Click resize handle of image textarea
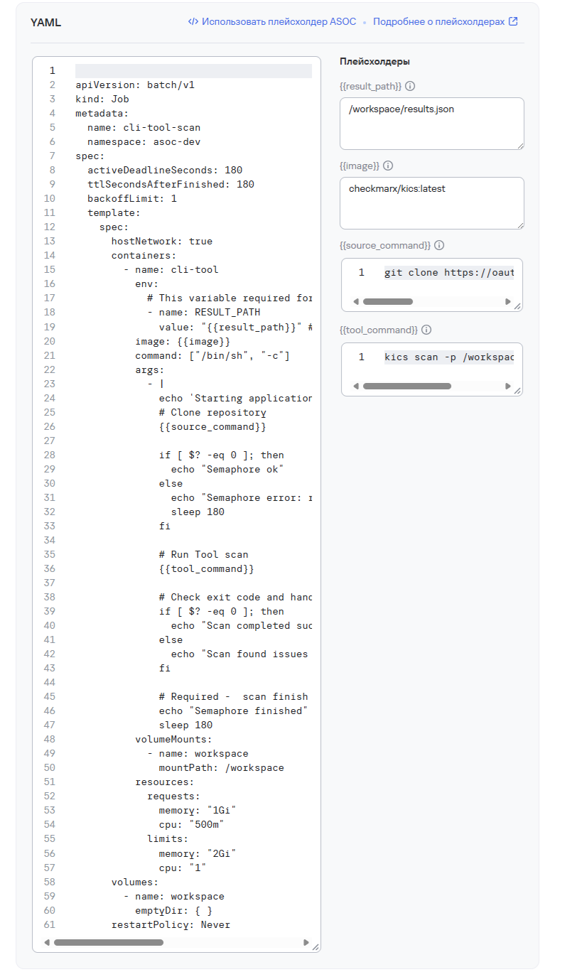Viewport: 567px width, 972px height. pos(519,225)
